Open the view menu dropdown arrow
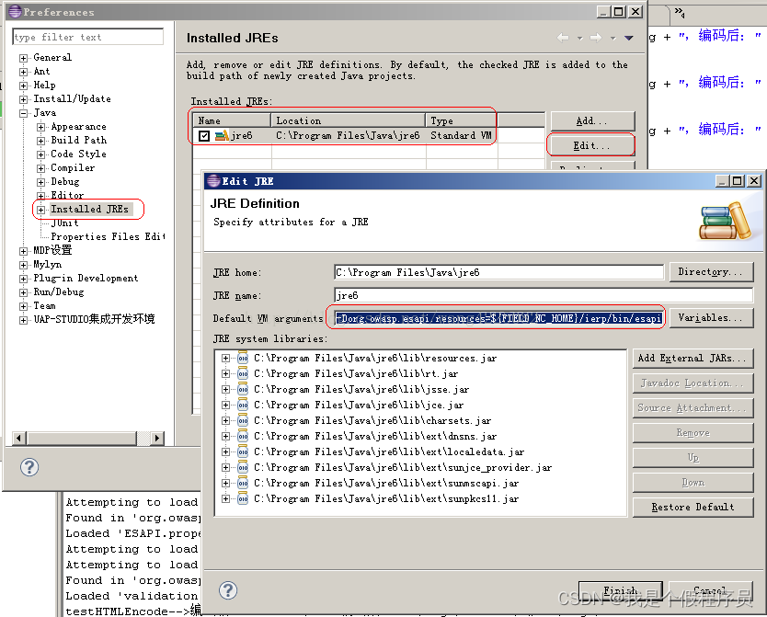Viewport: 767px width, 617px height. pos(629,38)
